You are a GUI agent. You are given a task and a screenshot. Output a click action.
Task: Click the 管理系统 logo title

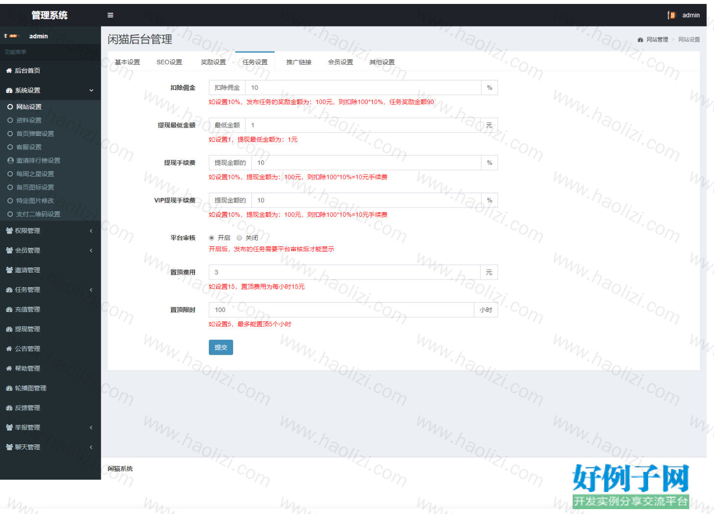coord(50,15)
